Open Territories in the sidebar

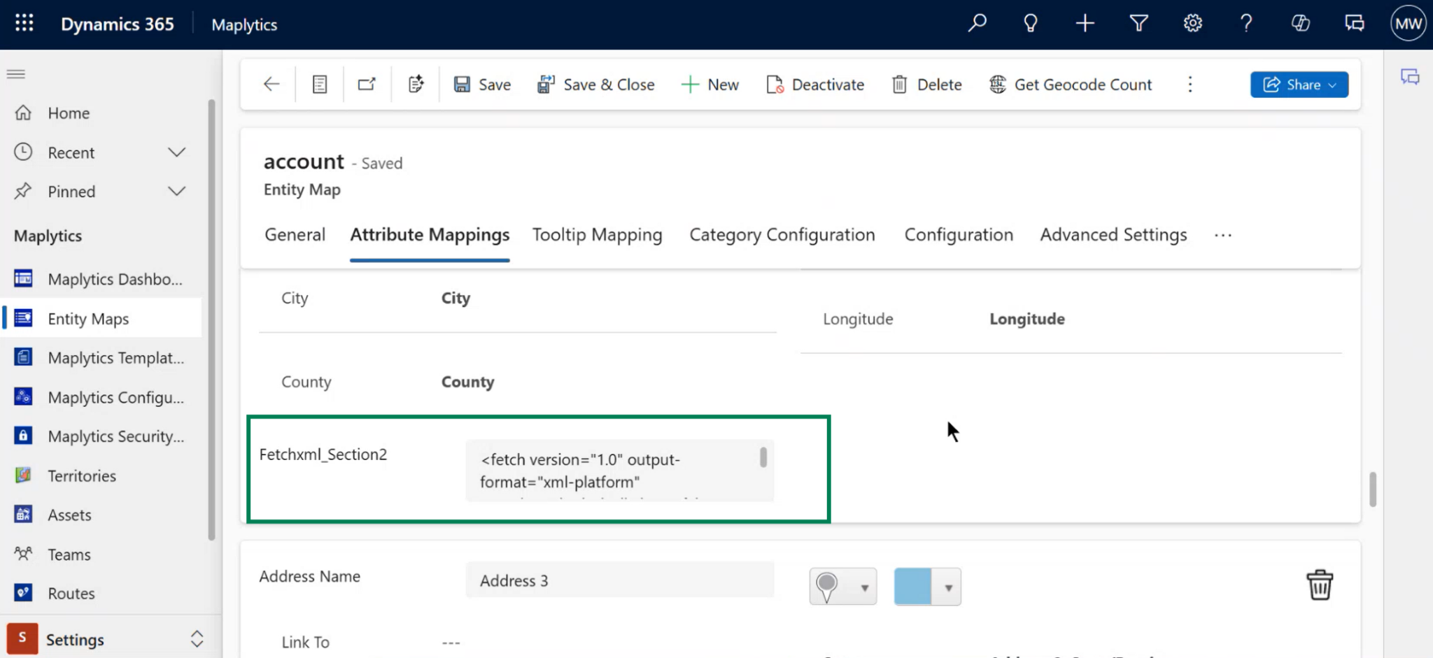coord(82,475)
